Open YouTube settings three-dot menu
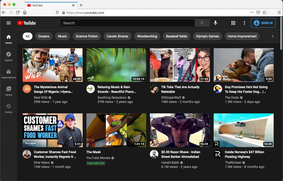Image resolution: width=283 pixels, height=181 pixels. 244,23
